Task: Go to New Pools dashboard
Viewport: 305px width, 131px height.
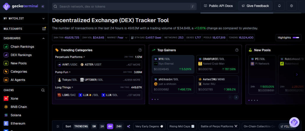Action: click(x=18, y=63)
